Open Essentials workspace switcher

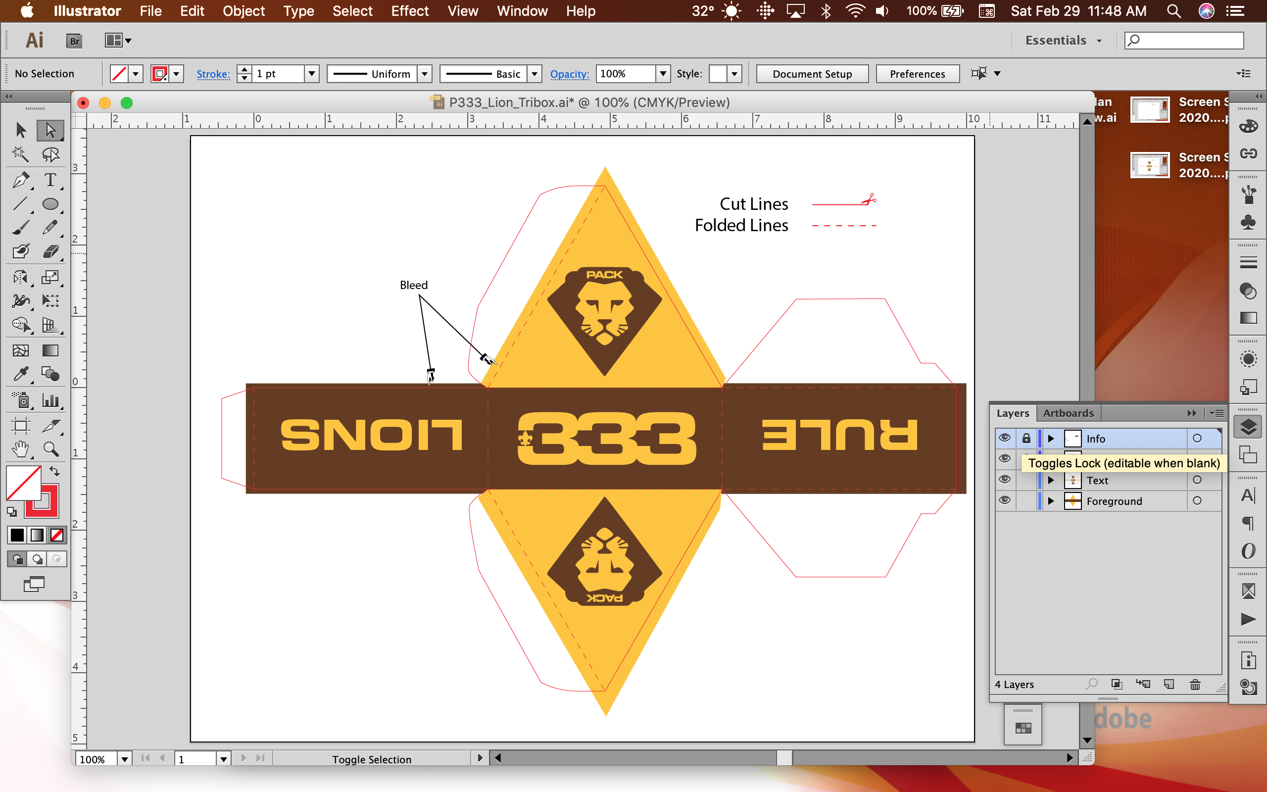point(1063,40)
